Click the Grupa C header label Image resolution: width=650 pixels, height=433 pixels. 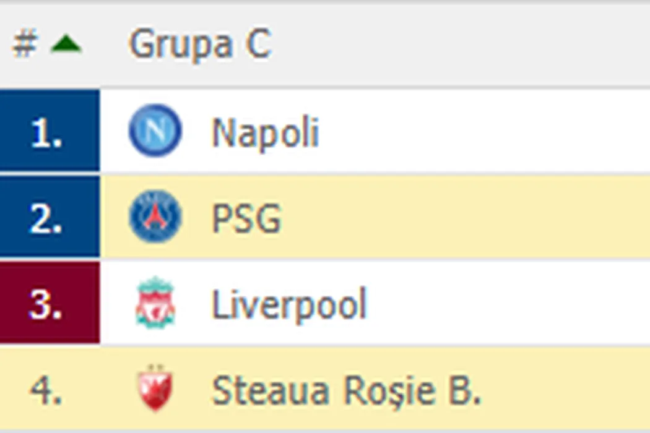[x=199, y=45]
